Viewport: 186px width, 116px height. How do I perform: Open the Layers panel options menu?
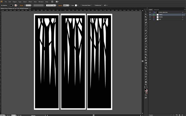pos(185,10)
